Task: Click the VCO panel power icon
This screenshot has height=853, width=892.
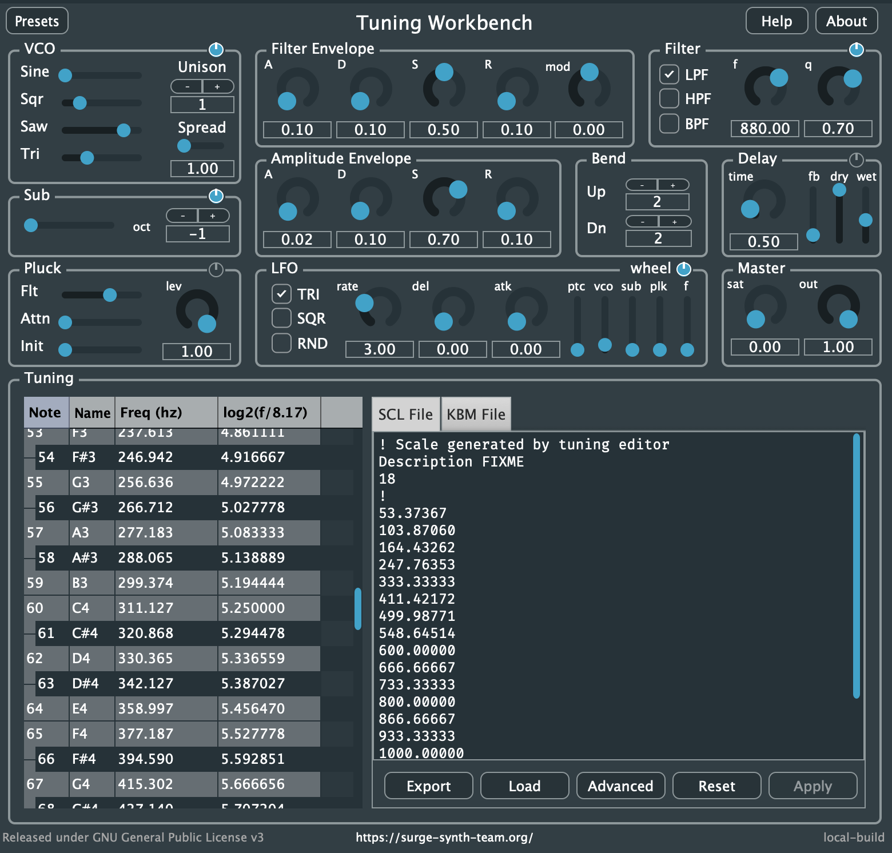Action: [x=216, y=50]
